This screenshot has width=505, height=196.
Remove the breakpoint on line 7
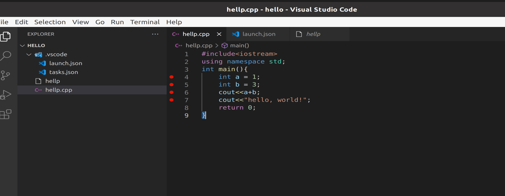coord(171,100)
